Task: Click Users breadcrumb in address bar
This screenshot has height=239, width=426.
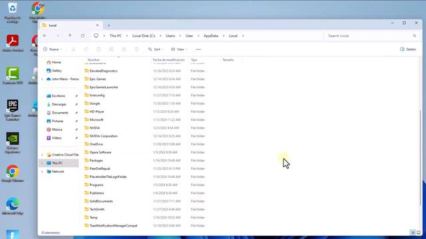Action: coord(170,36)
